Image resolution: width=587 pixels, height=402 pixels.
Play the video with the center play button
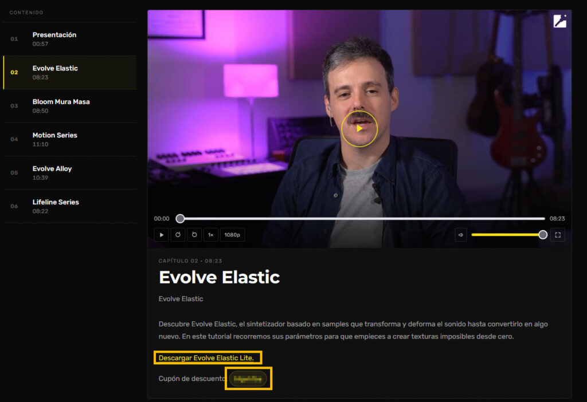359,129
